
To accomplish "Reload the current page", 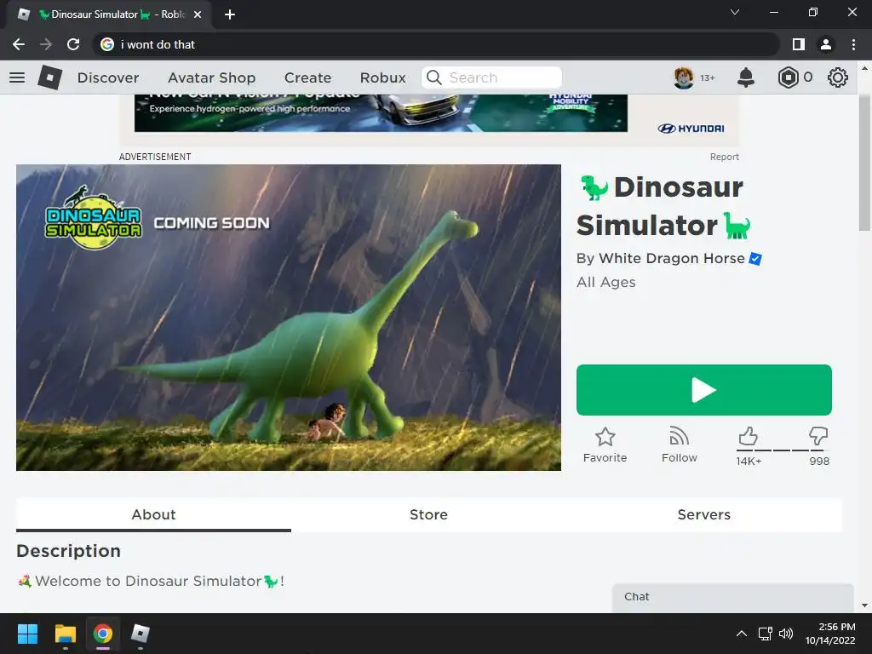I will [x=73, y=44].
